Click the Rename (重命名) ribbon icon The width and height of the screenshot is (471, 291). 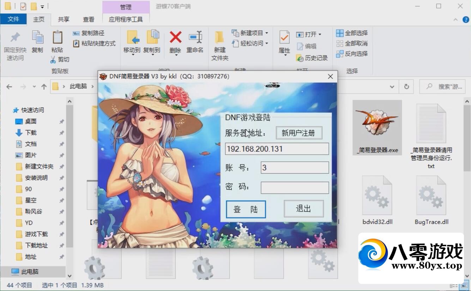point(195,37)
